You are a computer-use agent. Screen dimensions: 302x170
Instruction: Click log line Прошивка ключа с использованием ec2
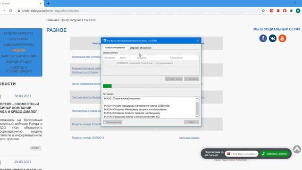point(132,117)
